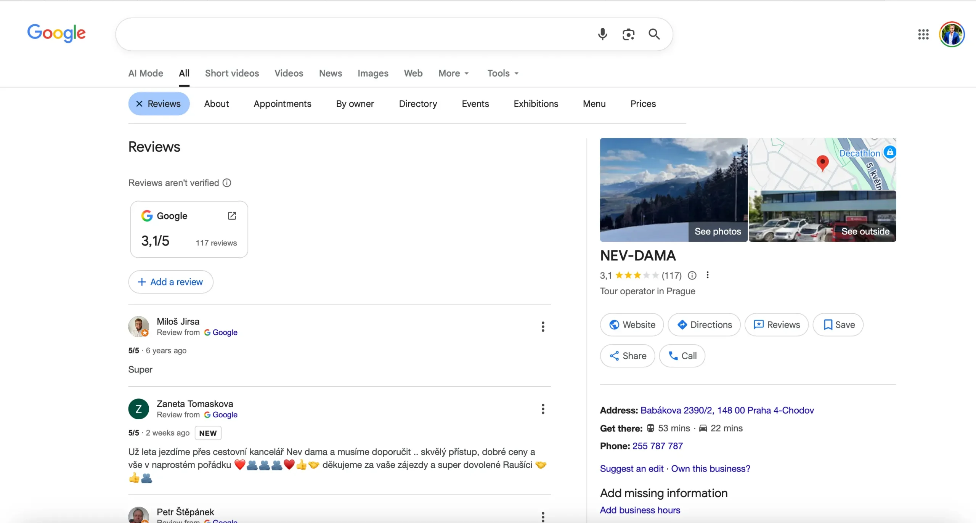Toggle the "By owner" filter chip
This screenshot has width=976, height=523.
tap(355, 103)
